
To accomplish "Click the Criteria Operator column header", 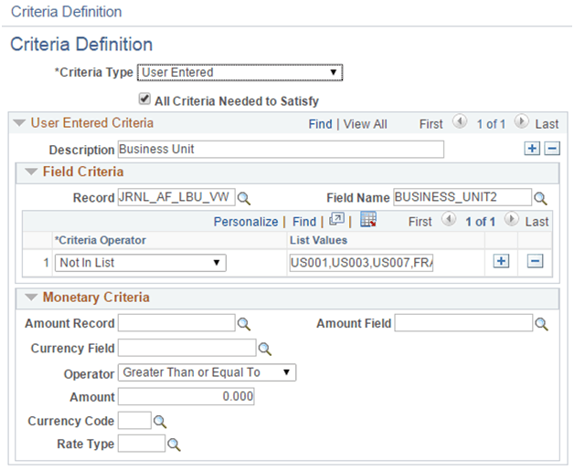I will [x=101, y=241].
